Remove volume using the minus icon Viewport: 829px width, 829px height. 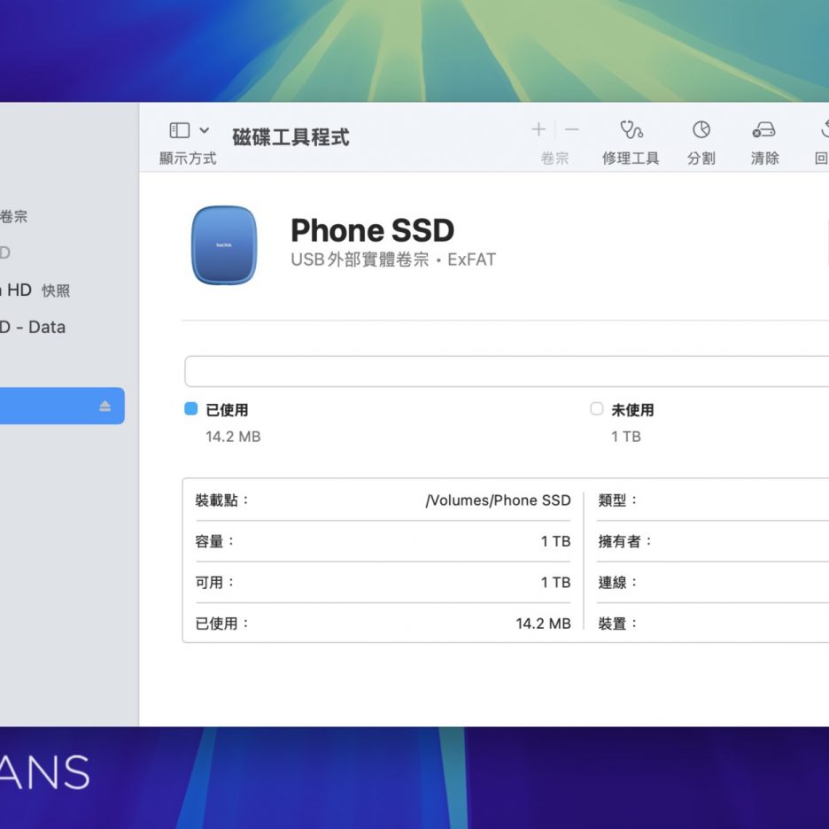coord(572,130)
